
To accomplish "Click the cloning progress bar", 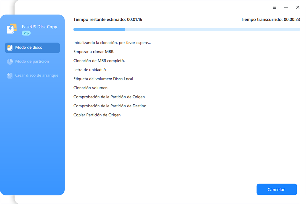I will click(x=187, y=29).
